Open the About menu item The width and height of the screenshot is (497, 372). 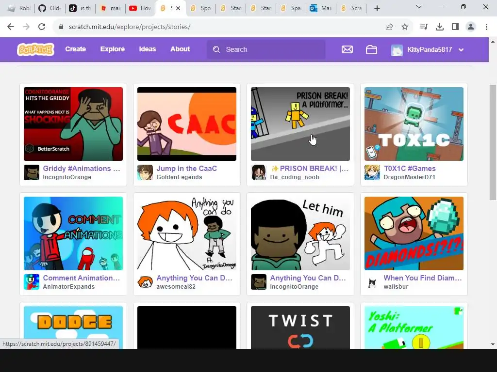[180, 49]
